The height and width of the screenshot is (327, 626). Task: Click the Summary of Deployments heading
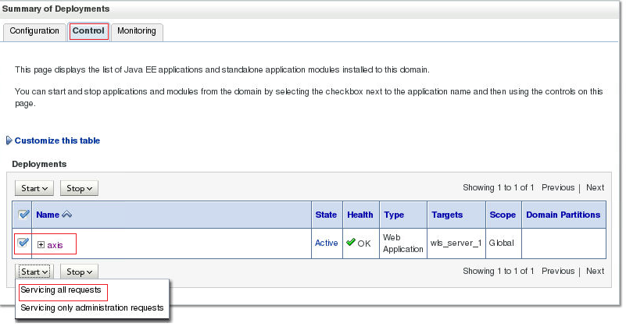tap(55, 9)
